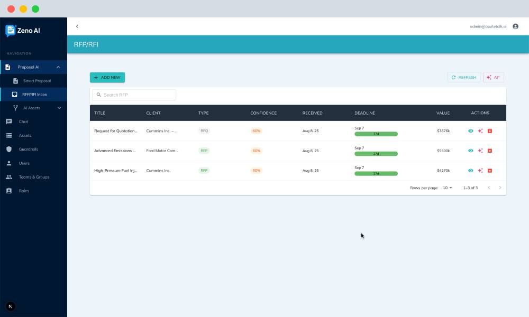Focus the Search RFP input field
Screen dimensions: 529x317
click(134, 95)
